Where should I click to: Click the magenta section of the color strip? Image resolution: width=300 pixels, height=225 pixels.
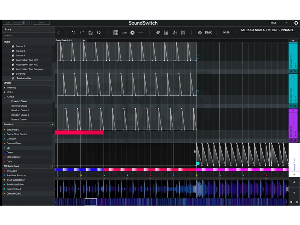pyautogui.click(x=240, y=169)
